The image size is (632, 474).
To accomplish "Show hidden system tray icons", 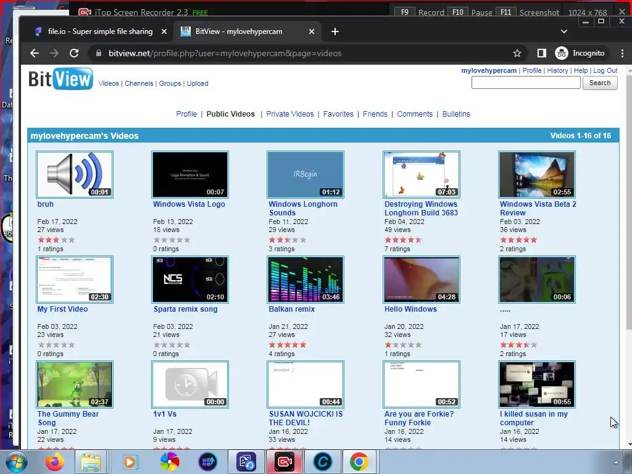I will pos(616,462).
